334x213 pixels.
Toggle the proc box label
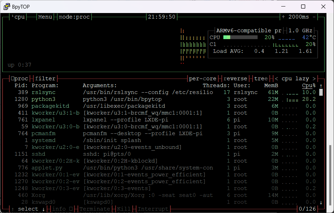click(20, 79)
